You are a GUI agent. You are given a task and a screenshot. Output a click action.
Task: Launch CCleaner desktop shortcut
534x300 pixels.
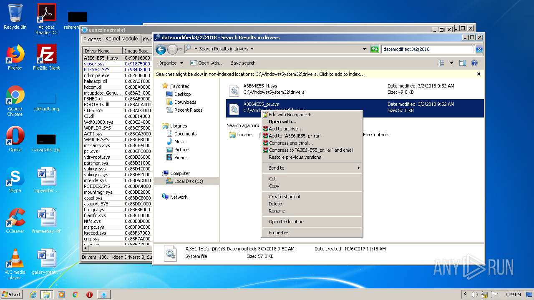click(15, 221)
